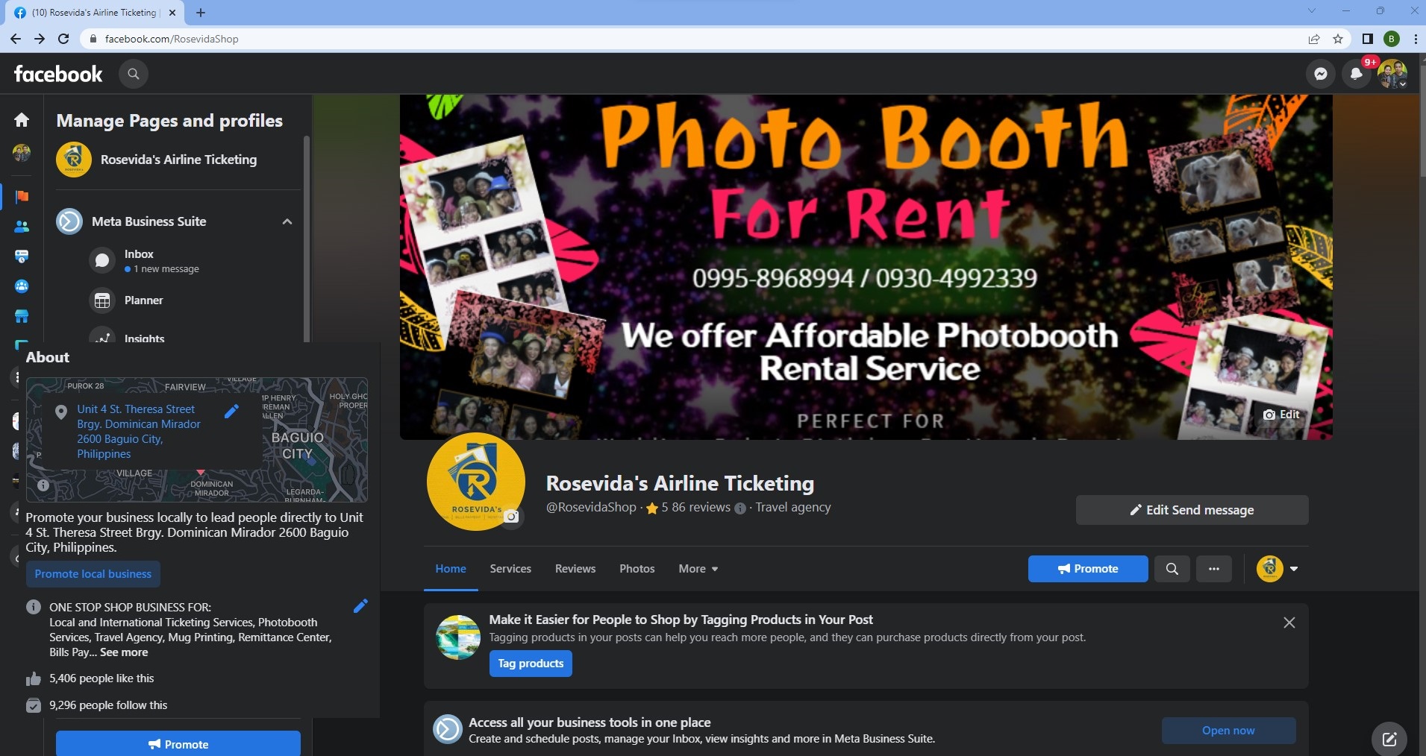Screen dimensions: 1426x756
Task: Click the browser address bar
Action: [x=694, y=39]
